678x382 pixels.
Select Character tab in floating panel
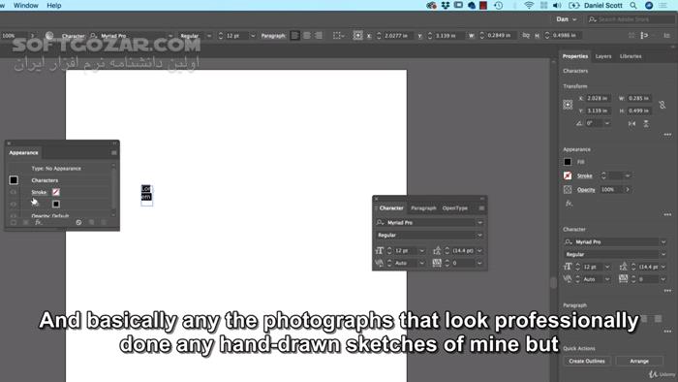[x=391, y=208]
